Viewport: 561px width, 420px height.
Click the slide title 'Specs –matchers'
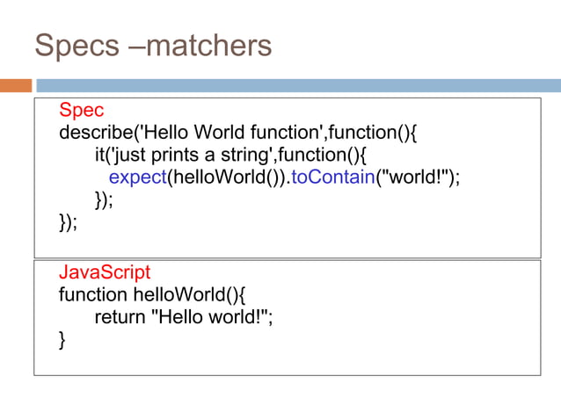[153, 46]
